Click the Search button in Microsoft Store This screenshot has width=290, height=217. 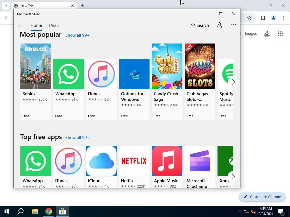200,25
